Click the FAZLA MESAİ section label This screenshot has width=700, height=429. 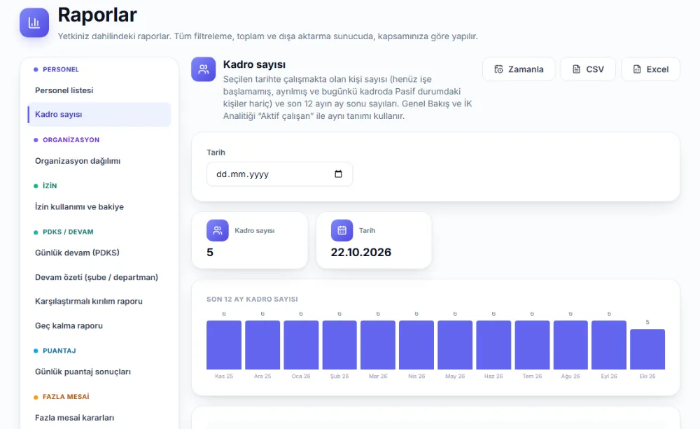[x=66, y=397]
